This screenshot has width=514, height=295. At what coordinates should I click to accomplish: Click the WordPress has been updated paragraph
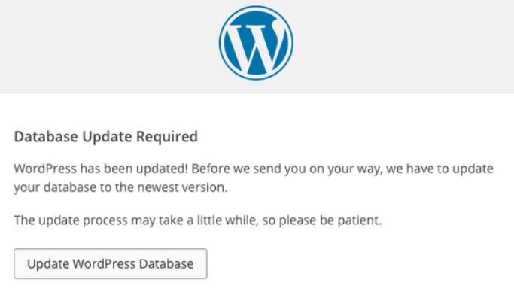254,178
